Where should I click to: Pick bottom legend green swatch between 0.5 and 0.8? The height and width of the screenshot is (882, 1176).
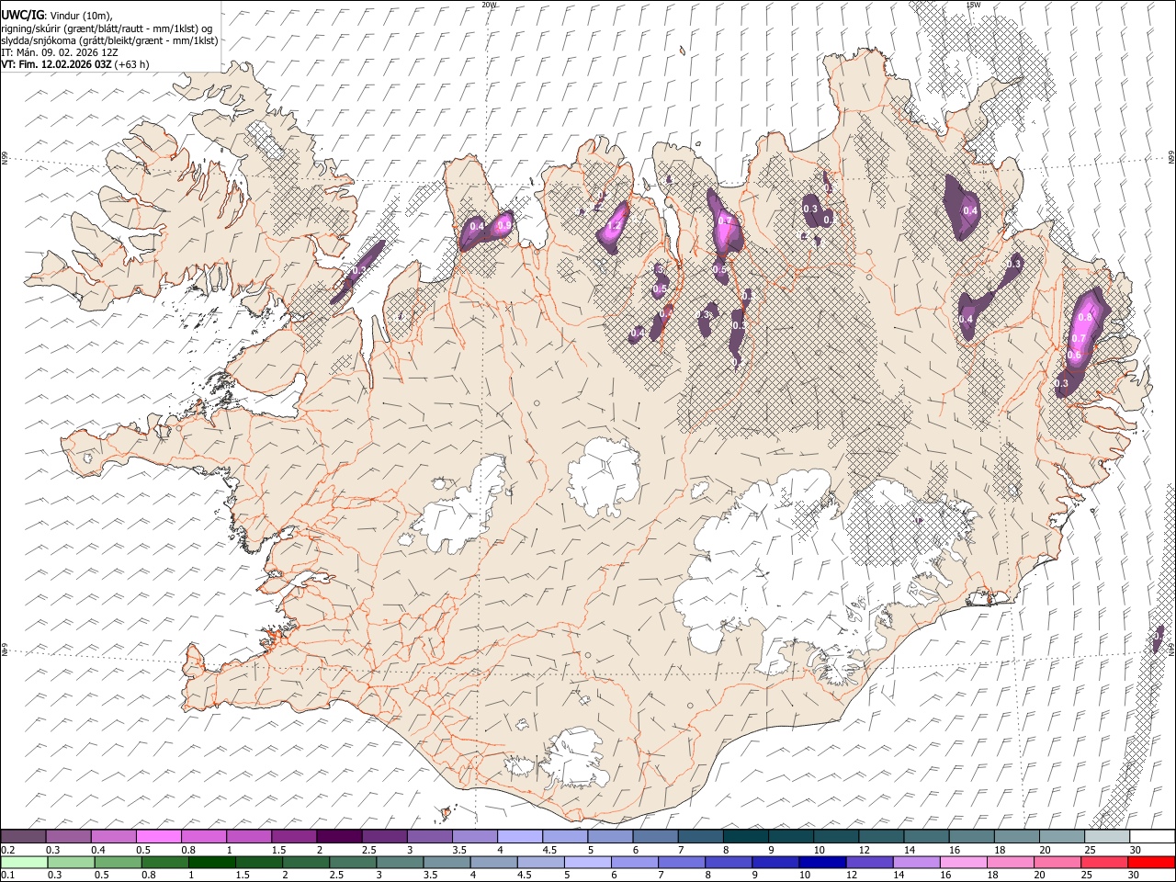coord(118,862)
